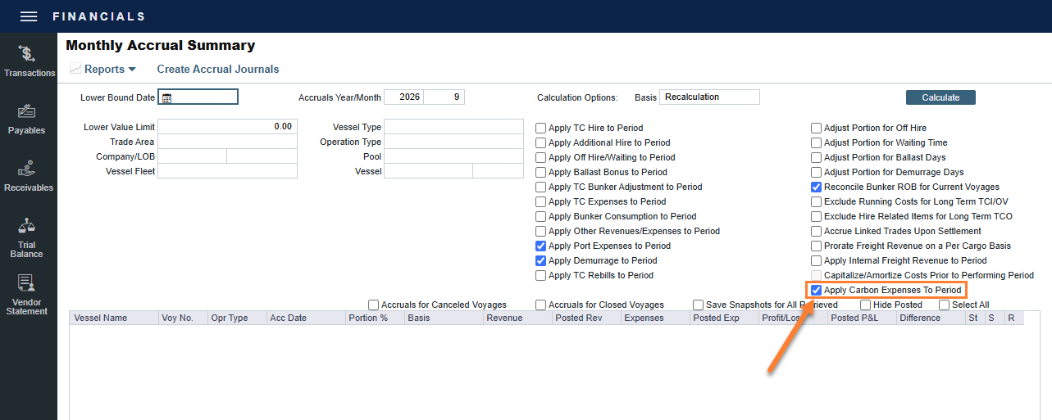Open the hamburger navigation menu
The height and width of the screenshot is (420, 1052).
pos(29,16)
